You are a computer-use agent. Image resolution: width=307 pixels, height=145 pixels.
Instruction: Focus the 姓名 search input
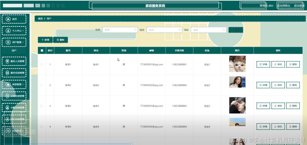coord(164,30)
